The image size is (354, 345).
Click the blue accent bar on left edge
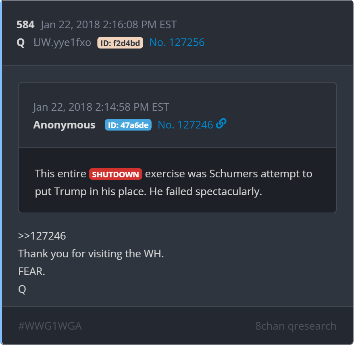pyautogui.click(x=1, y=172)
